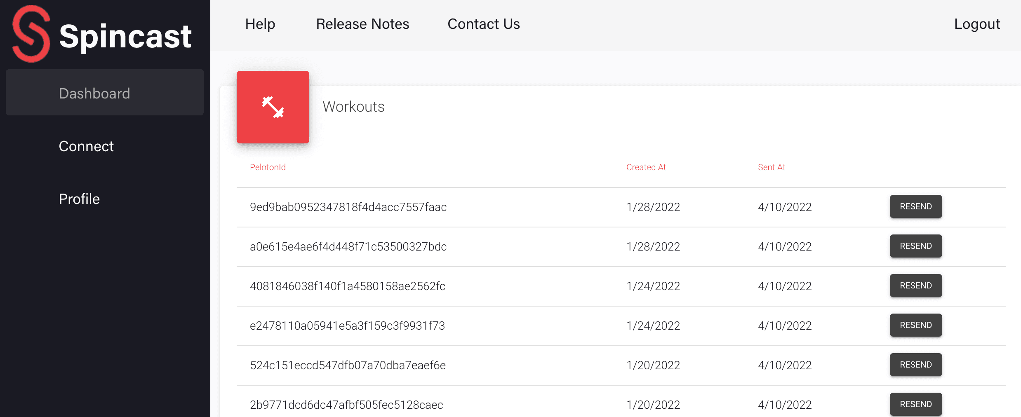1021x417 pixels.
Task: Resend workout a0e615e4ae6f4d448f71c53500327bdc
Action: point(915,246)
